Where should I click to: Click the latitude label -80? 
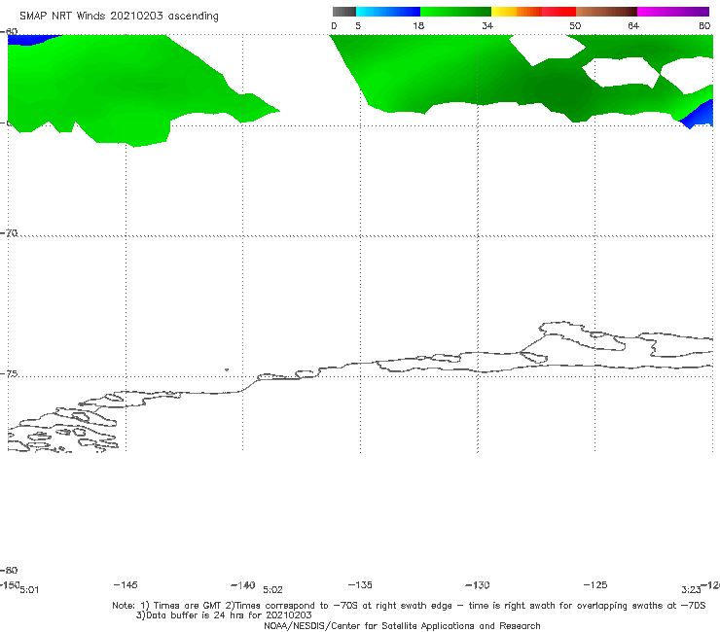click(x=9, y=571)
